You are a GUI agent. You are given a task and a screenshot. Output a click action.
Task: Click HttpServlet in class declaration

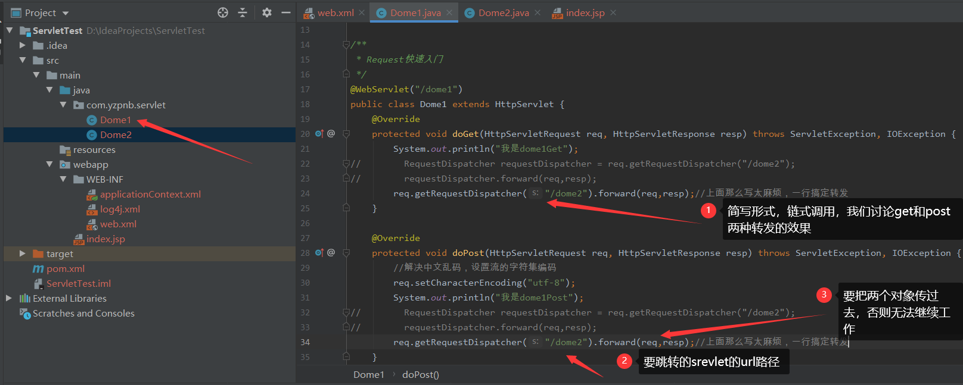(x=524, y=104)
